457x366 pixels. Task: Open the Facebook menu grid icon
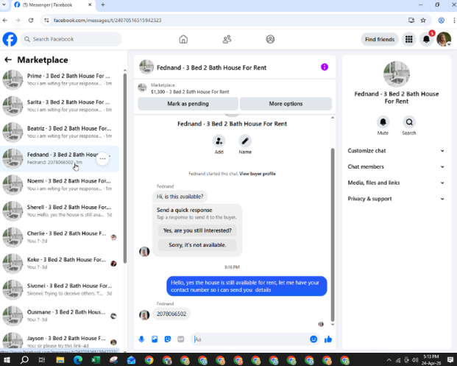(x=409, y=39)
